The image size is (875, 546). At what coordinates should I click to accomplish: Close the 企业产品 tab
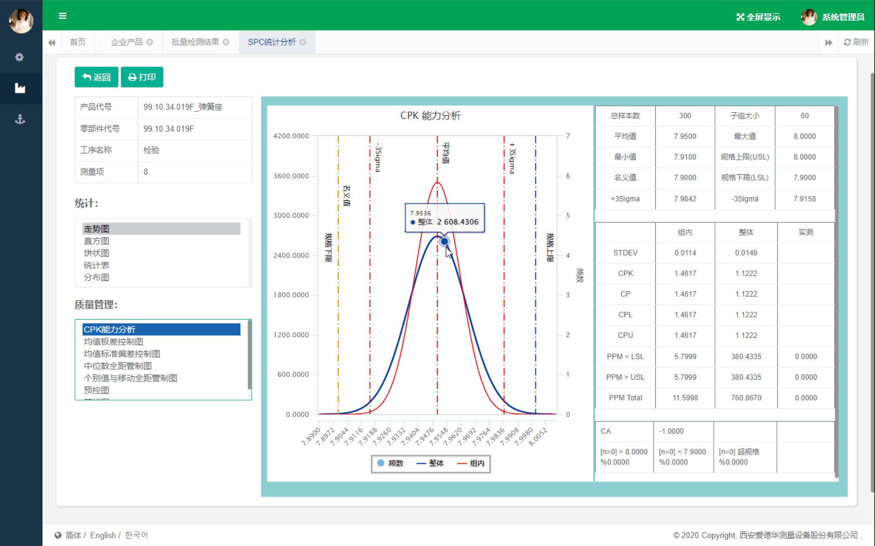click(x=150, y=42)
